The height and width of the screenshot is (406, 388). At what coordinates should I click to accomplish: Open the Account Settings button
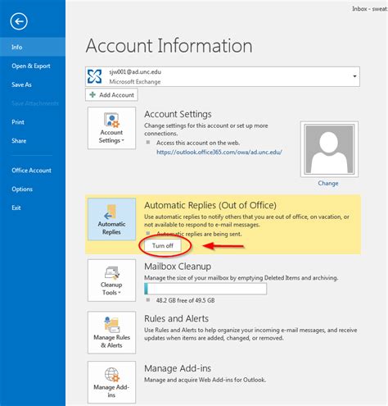tap(111, 128)
